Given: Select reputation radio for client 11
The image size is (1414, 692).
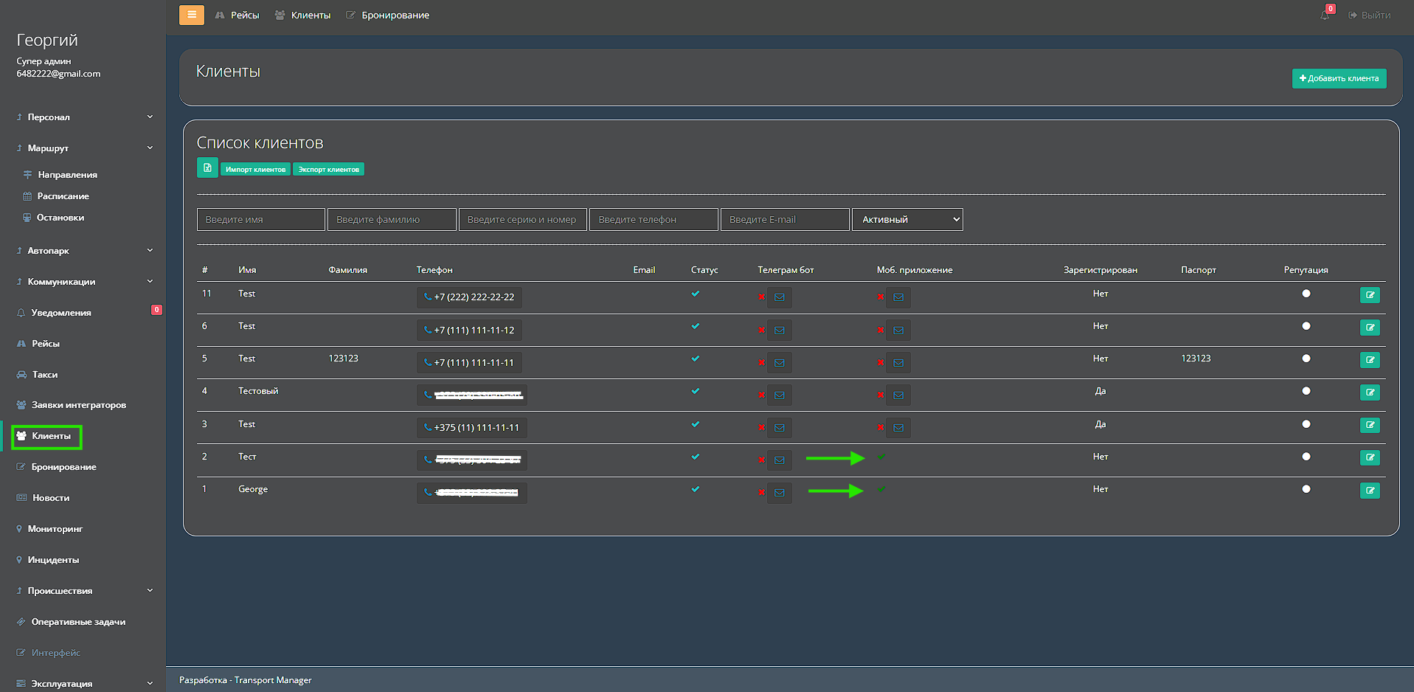Looking at the screenshot, I should 1306,294.
